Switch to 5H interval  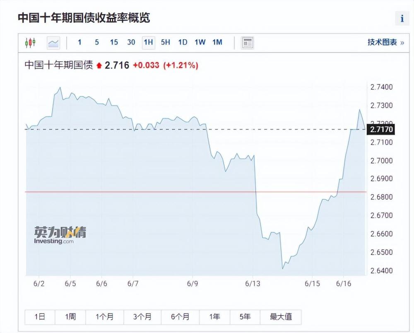166,42
